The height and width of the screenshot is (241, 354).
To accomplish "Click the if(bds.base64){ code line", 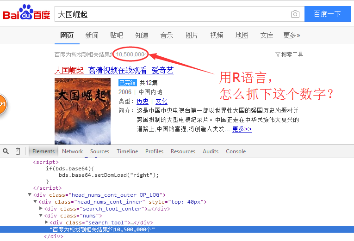I will click(x=70, y=169).
